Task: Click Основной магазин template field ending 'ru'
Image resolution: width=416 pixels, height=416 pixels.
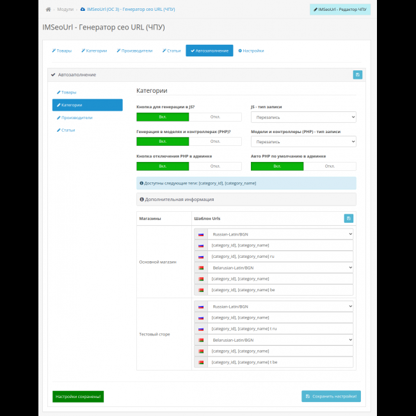Action: click(280, 256)
